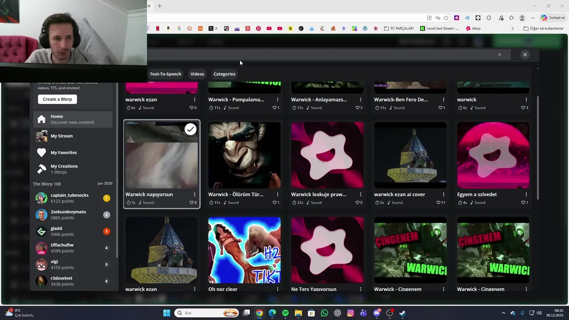The height and width of the screenshot is (320, 569).
Task: Open browser settings and more menu
Action: click(533, 18)
